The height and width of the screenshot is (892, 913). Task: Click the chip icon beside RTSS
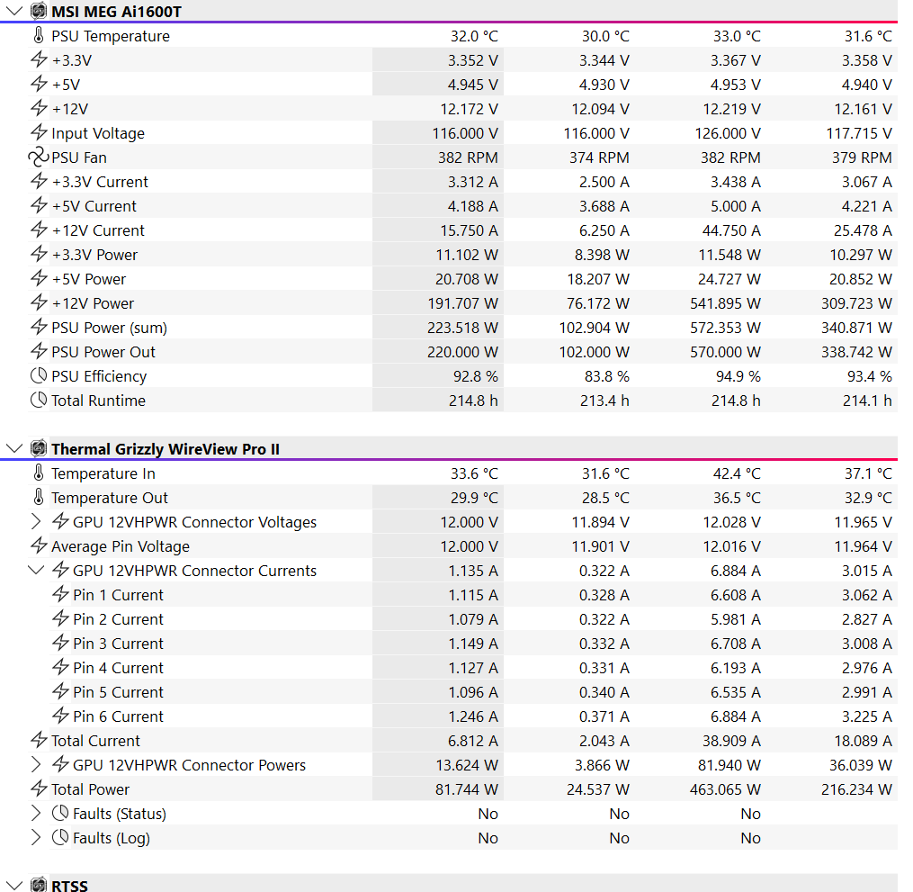[x=39, y=886]
